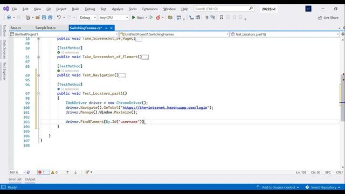Click the CRLF line ending indicator
Viewport: 345px width, 194px height.
click(x=340, y=172)
